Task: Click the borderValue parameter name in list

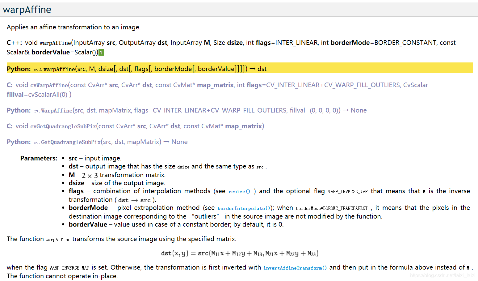Action: 88,224
